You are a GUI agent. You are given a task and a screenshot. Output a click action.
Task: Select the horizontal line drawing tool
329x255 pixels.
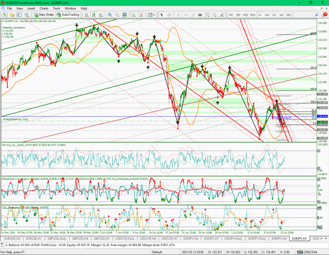[186, 15]
